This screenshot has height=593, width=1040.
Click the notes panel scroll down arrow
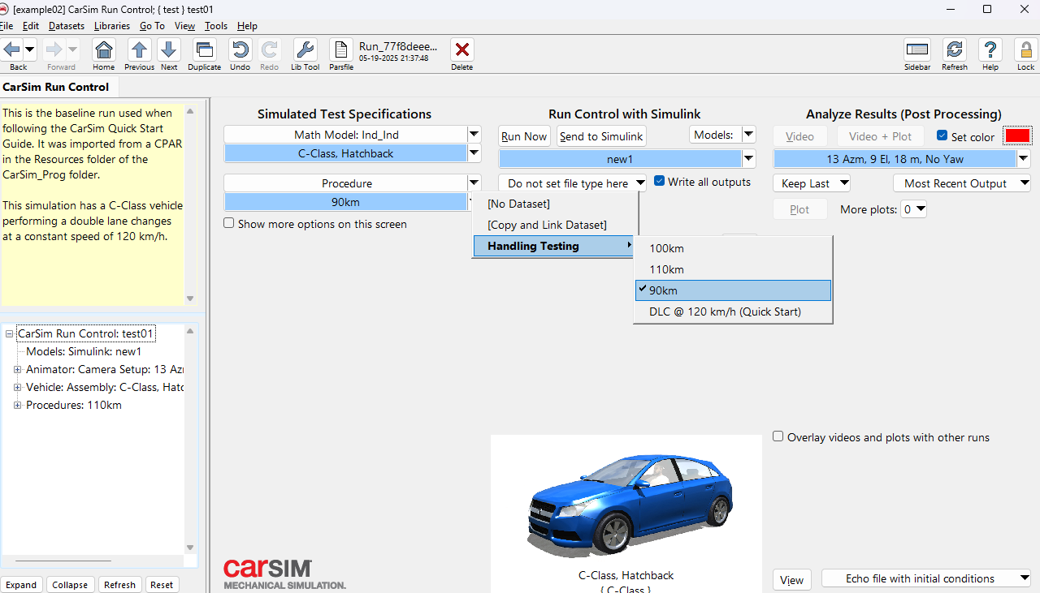(190, 299)
